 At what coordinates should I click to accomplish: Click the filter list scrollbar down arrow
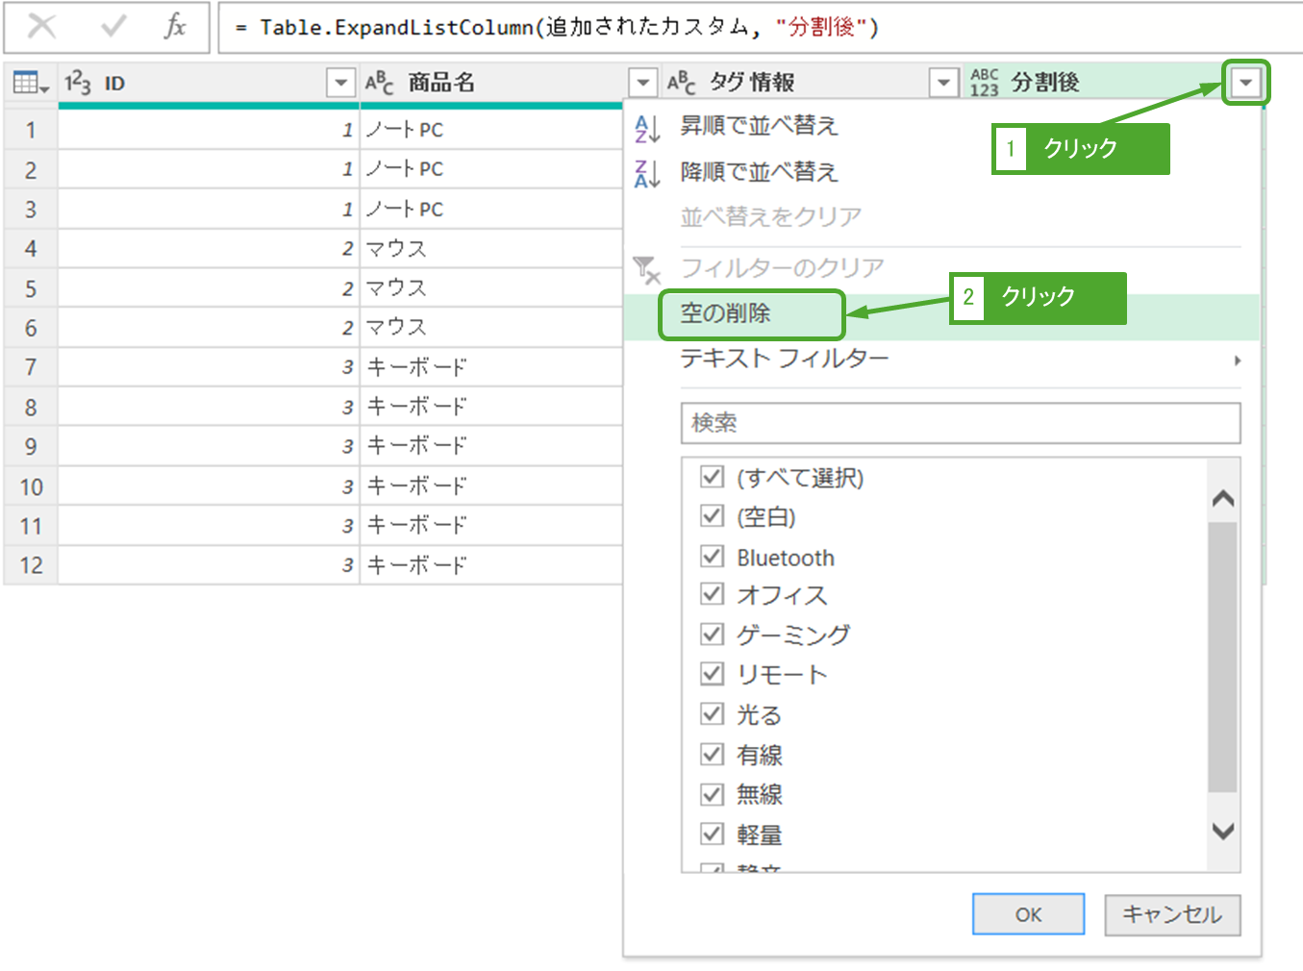tap(1222, 832)
